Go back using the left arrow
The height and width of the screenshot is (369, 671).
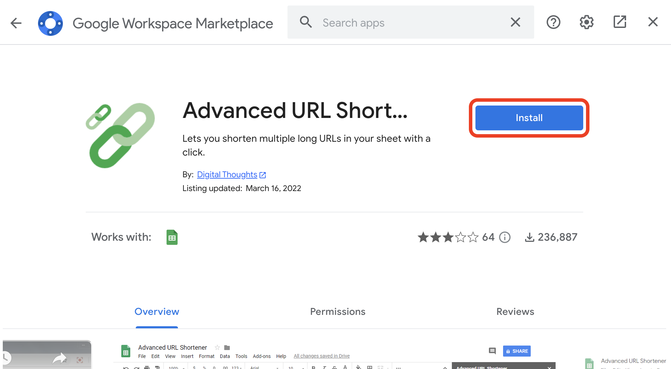click(16, 23)
